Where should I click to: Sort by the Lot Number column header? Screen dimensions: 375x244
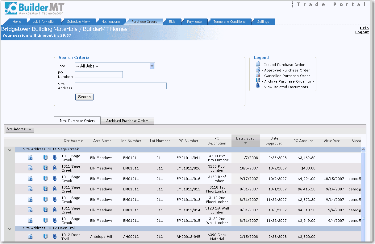click(x=160, y=141)
